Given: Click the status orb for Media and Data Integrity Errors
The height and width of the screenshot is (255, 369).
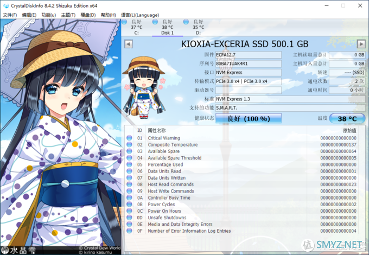Looking at the screenshot, I should tap(129, 224).
